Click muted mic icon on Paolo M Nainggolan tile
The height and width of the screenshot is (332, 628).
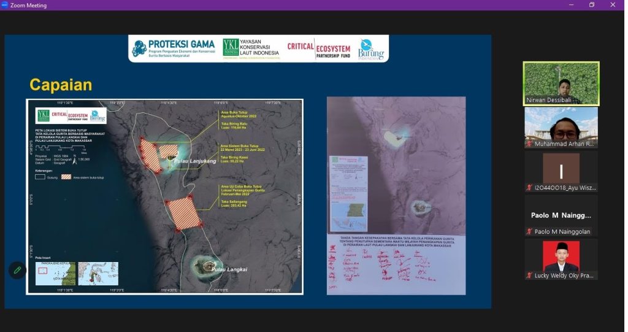tap(529, 231)
